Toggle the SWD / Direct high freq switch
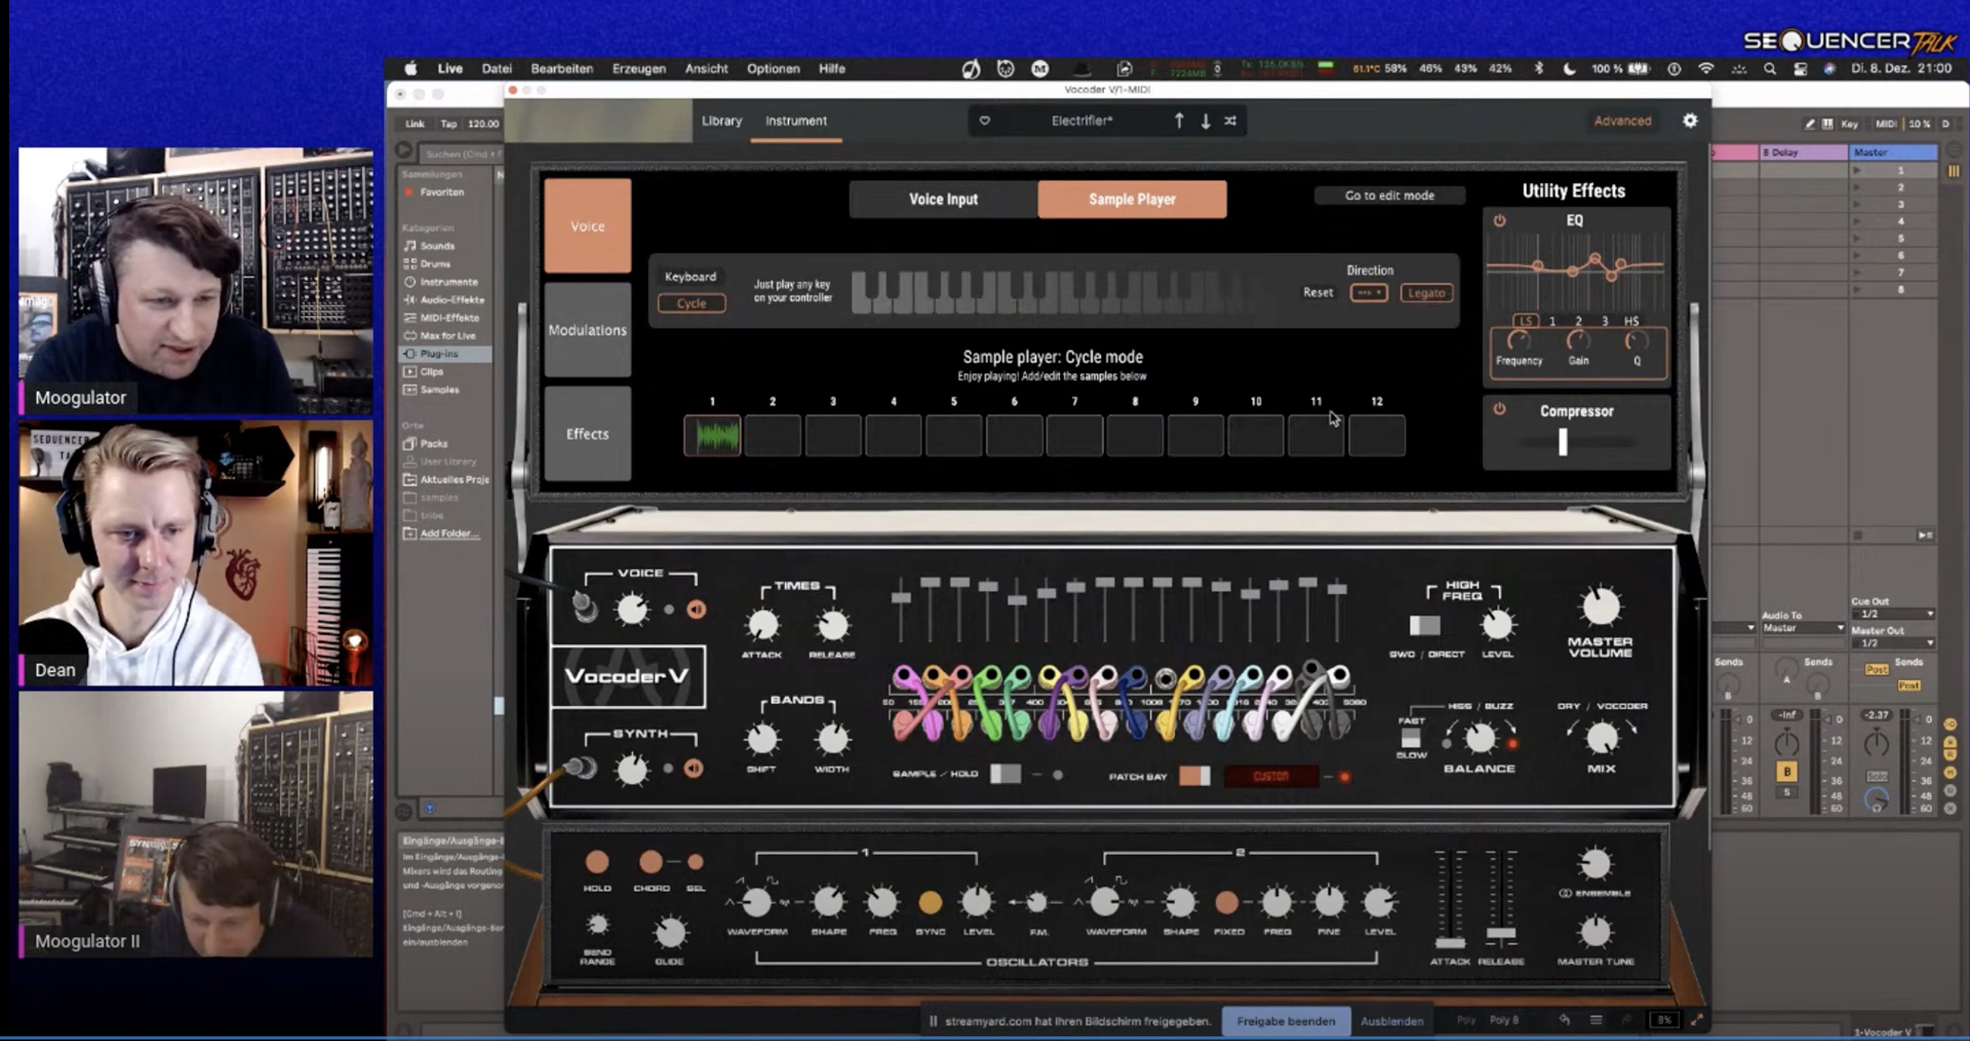Screen dimensions: 1970x1041 click(1424, 625)
